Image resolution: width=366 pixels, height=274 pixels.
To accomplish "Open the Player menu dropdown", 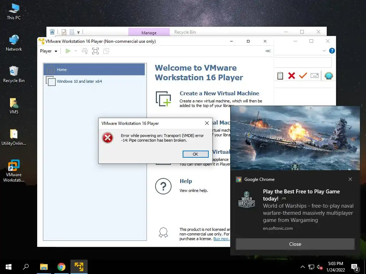I will [49, 51].
